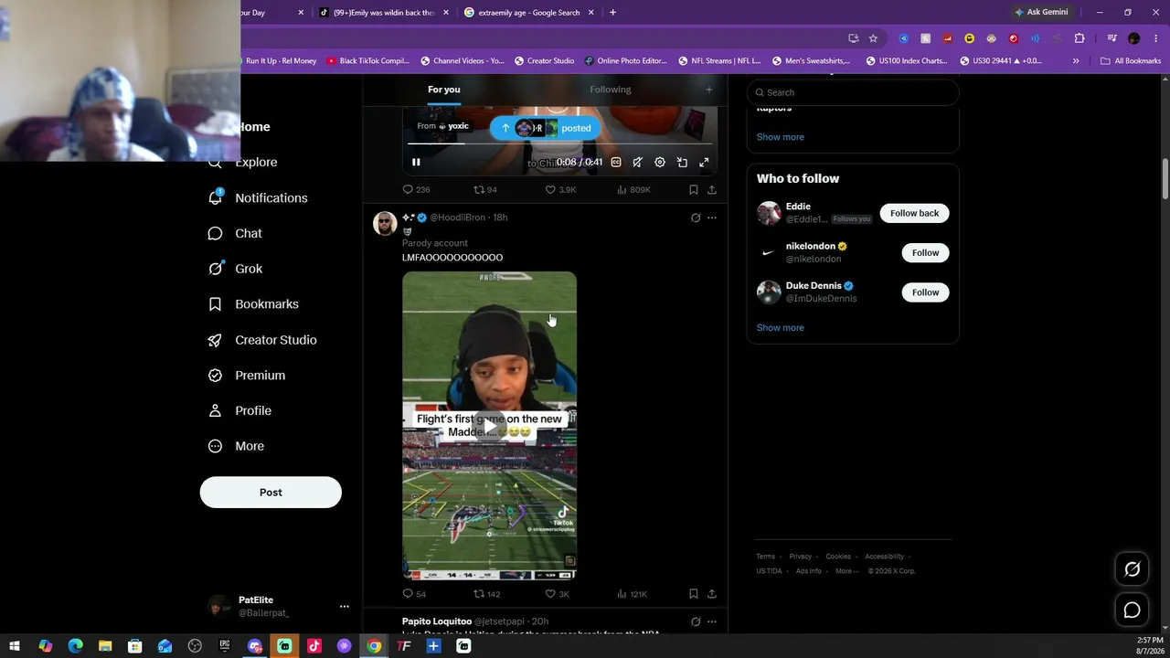
Task: Open floating Grok button
Action: pyautogui.click(x=1132, y=569)
